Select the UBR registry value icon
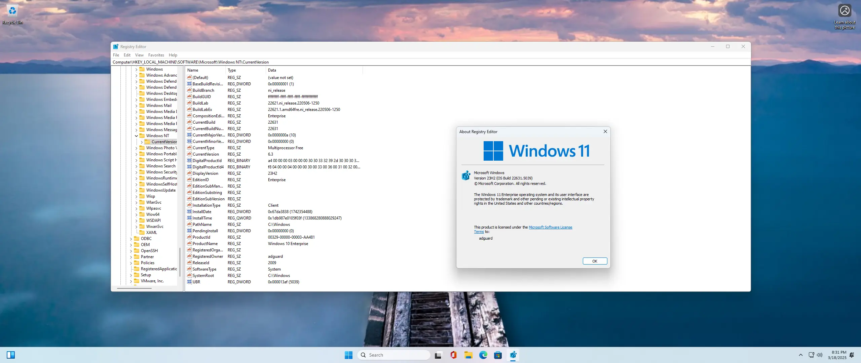The image size is (861, 363). (x=189, y=282)
